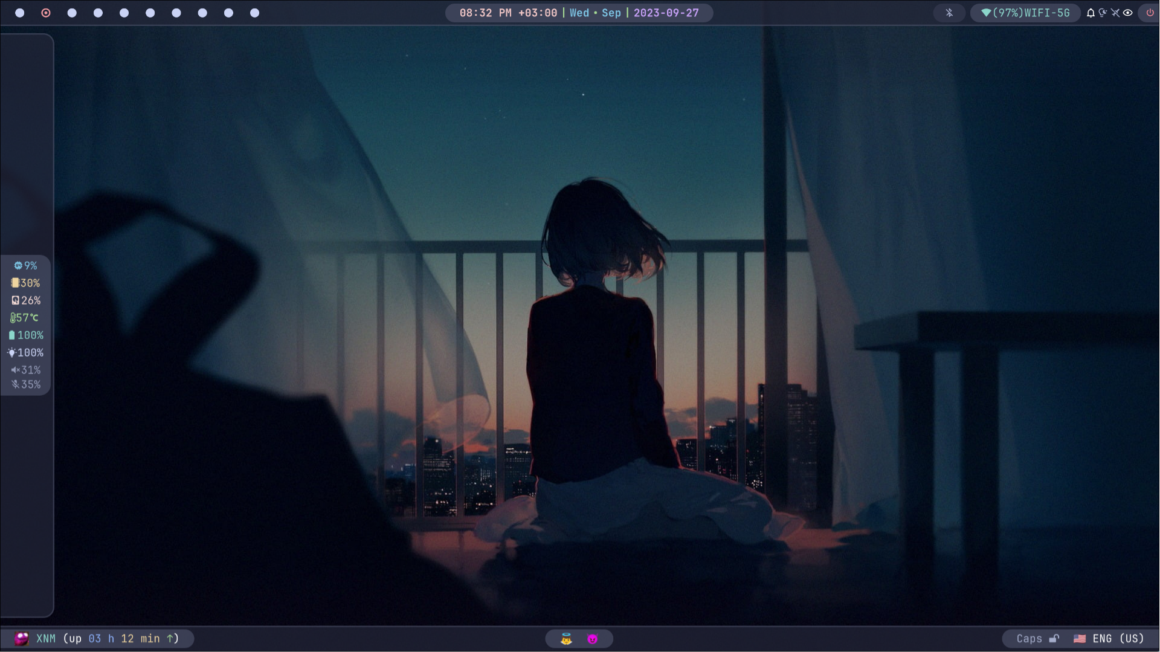Click the hard disk icon
1160x652 pixels.
[x=15, y=300]
